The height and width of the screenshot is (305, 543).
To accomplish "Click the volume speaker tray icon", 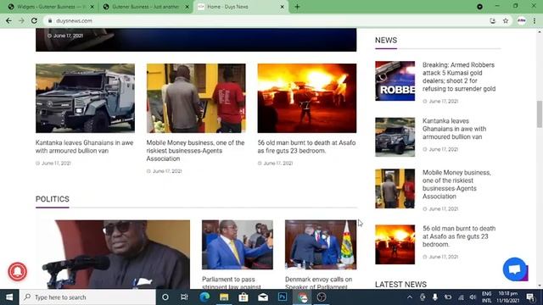I will click(473, 297).
